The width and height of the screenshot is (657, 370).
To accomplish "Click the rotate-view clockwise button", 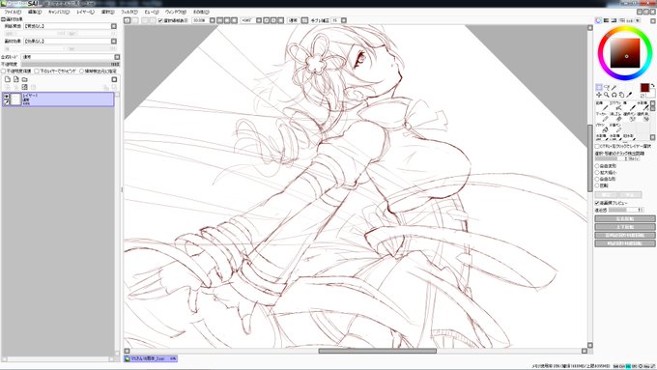I will click(x=273, y=20).
